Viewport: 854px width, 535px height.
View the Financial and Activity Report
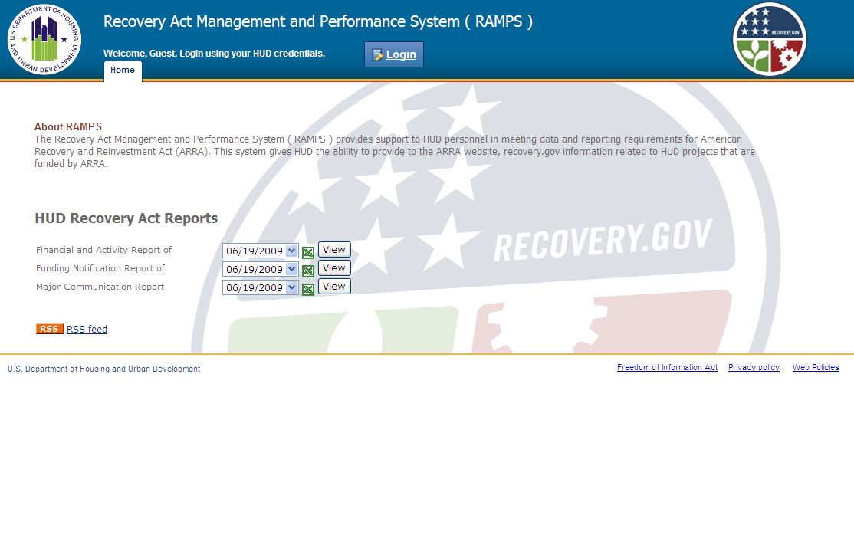point(334,250)
